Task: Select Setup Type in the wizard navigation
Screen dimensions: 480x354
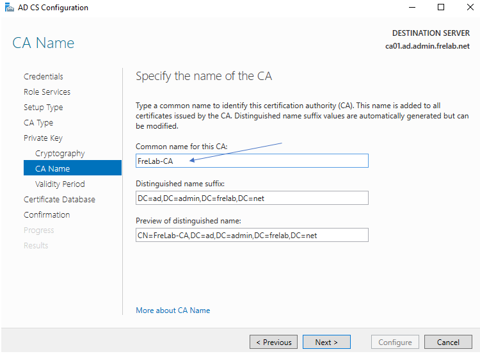Action: (x=43, y=108)
